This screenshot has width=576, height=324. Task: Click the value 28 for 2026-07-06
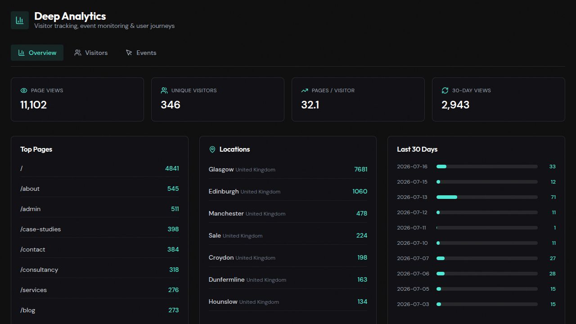point(553,274)
